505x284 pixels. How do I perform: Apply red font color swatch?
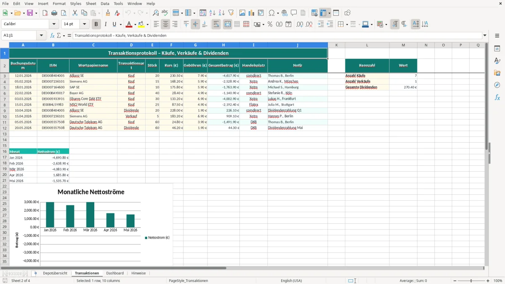129,24
